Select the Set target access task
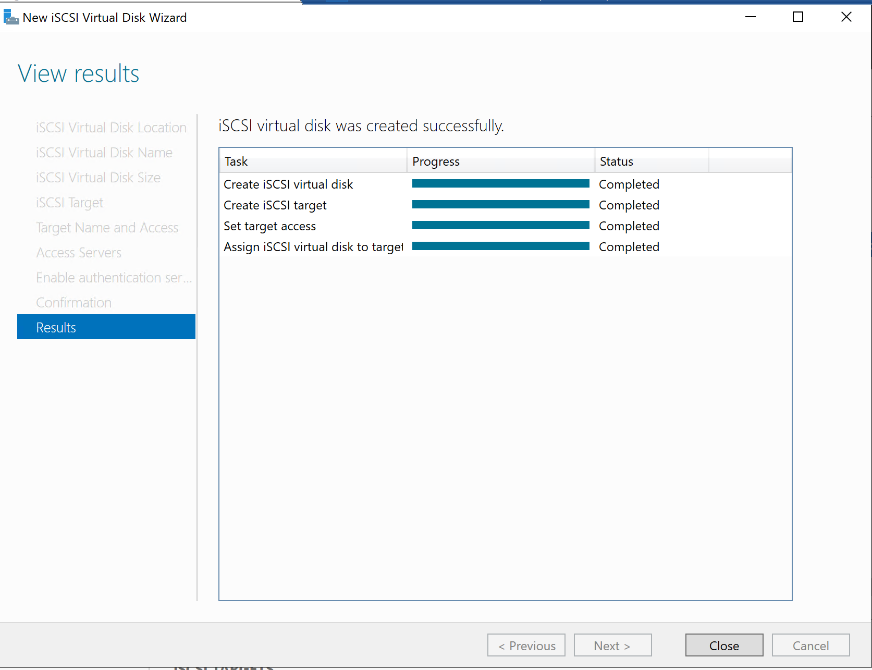 point(269,226)
